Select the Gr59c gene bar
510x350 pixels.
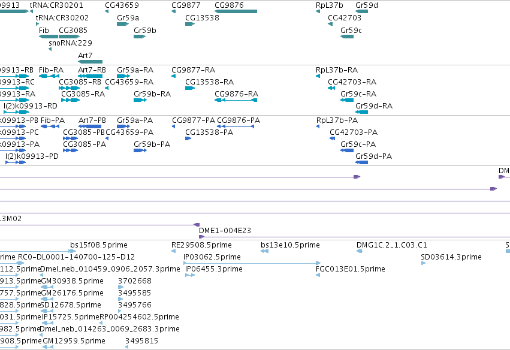click(x=347, y=37)
